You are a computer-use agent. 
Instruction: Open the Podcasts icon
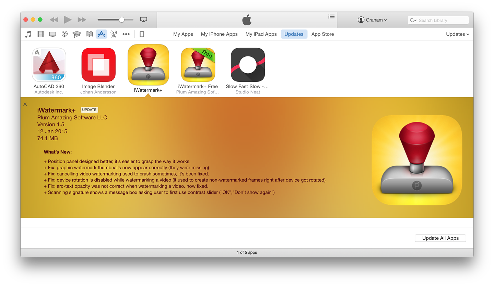click(x=64, y=34)
